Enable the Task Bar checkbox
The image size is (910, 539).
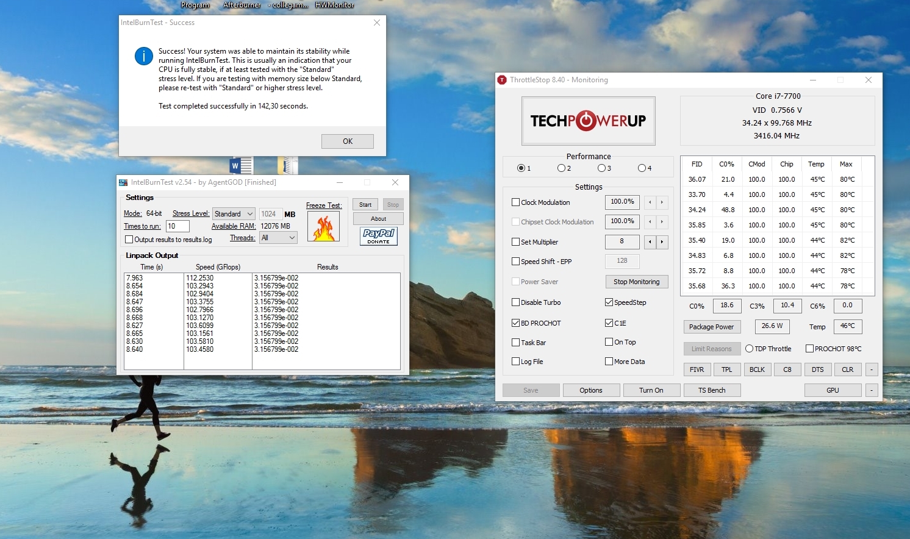click(x=516, y=343)
